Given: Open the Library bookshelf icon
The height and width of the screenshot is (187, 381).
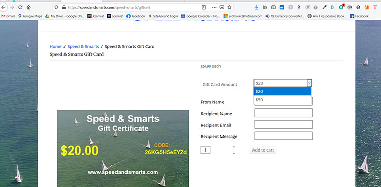Looking at the screenshot, I should (x=265, y=7).
